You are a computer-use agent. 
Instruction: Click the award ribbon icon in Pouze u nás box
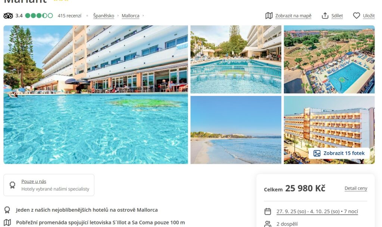pyautogui.click(x=12, y=185)
